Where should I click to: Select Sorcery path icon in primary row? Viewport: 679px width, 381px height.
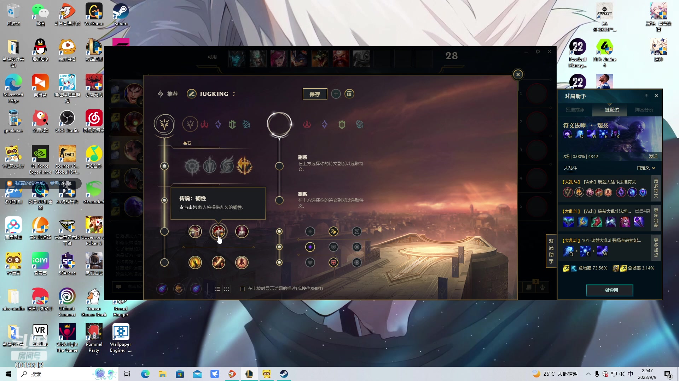(218, 124)
